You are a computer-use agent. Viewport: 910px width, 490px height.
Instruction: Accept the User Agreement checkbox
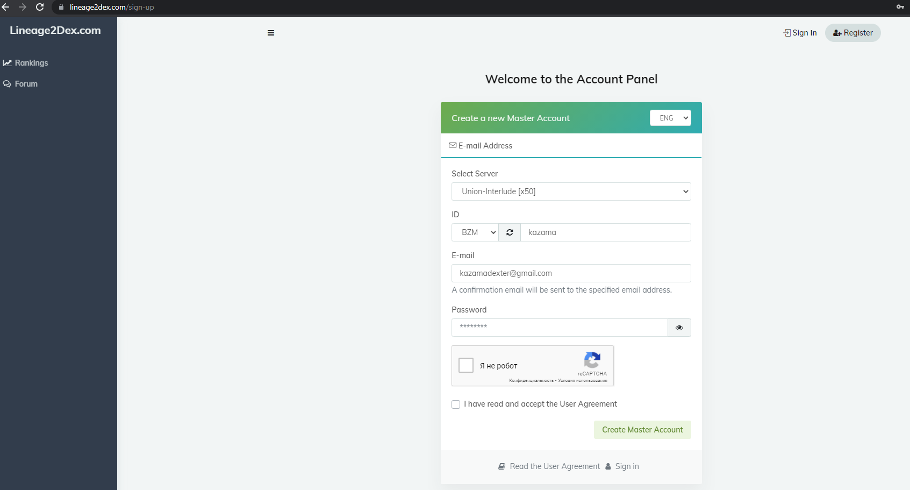(x=456, y=404)
